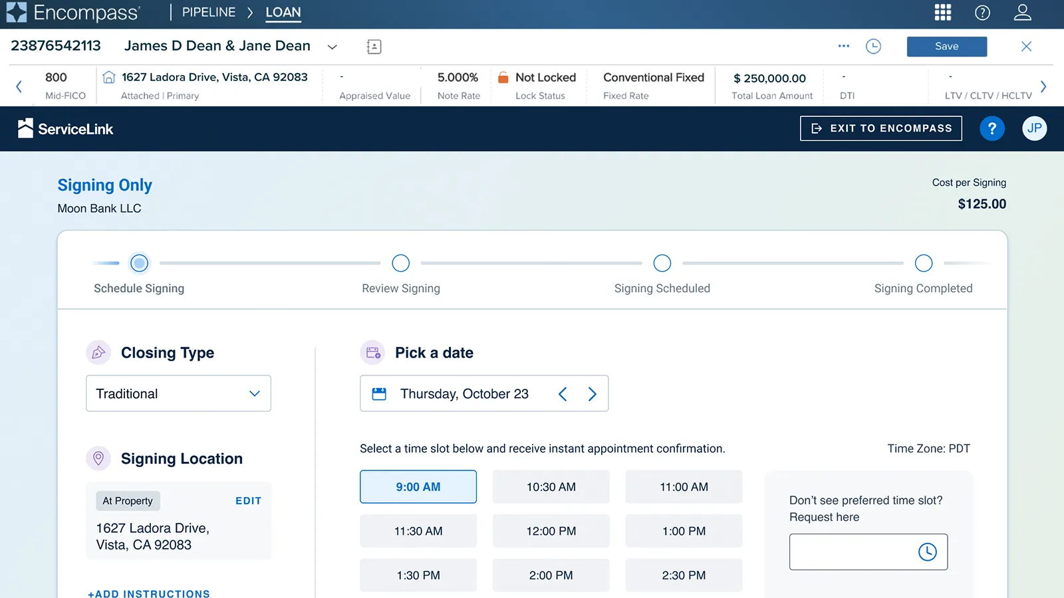Navigate to PIPELINE breadcrumb
The image size is (1064, 598).
click(209, 13)
